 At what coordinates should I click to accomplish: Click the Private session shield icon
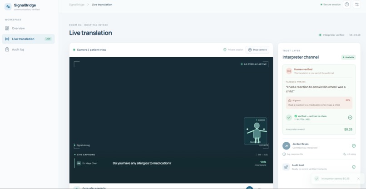click(225, 50)
